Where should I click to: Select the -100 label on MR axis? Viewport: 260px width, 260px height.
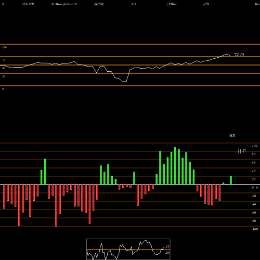tap(255, 229)
